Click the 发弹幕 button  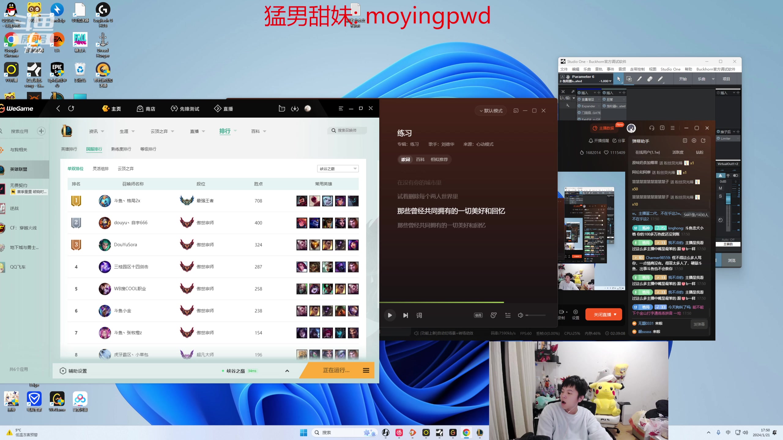pyautogui.click(x=699, y=324)
